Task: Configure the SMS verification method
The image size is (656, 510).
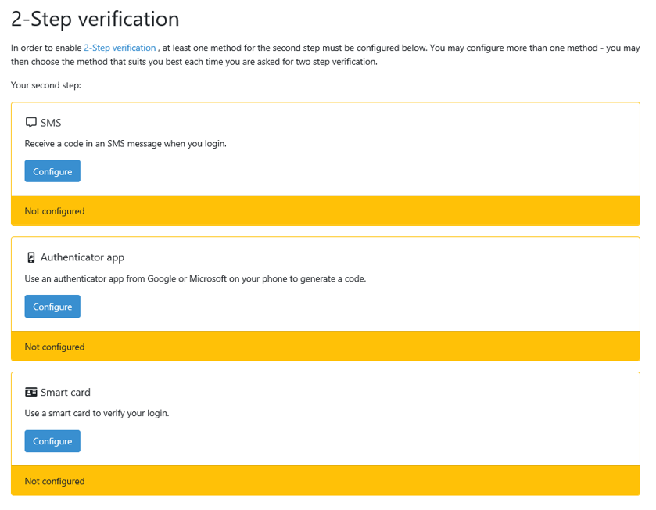Action: pos(52,171)
